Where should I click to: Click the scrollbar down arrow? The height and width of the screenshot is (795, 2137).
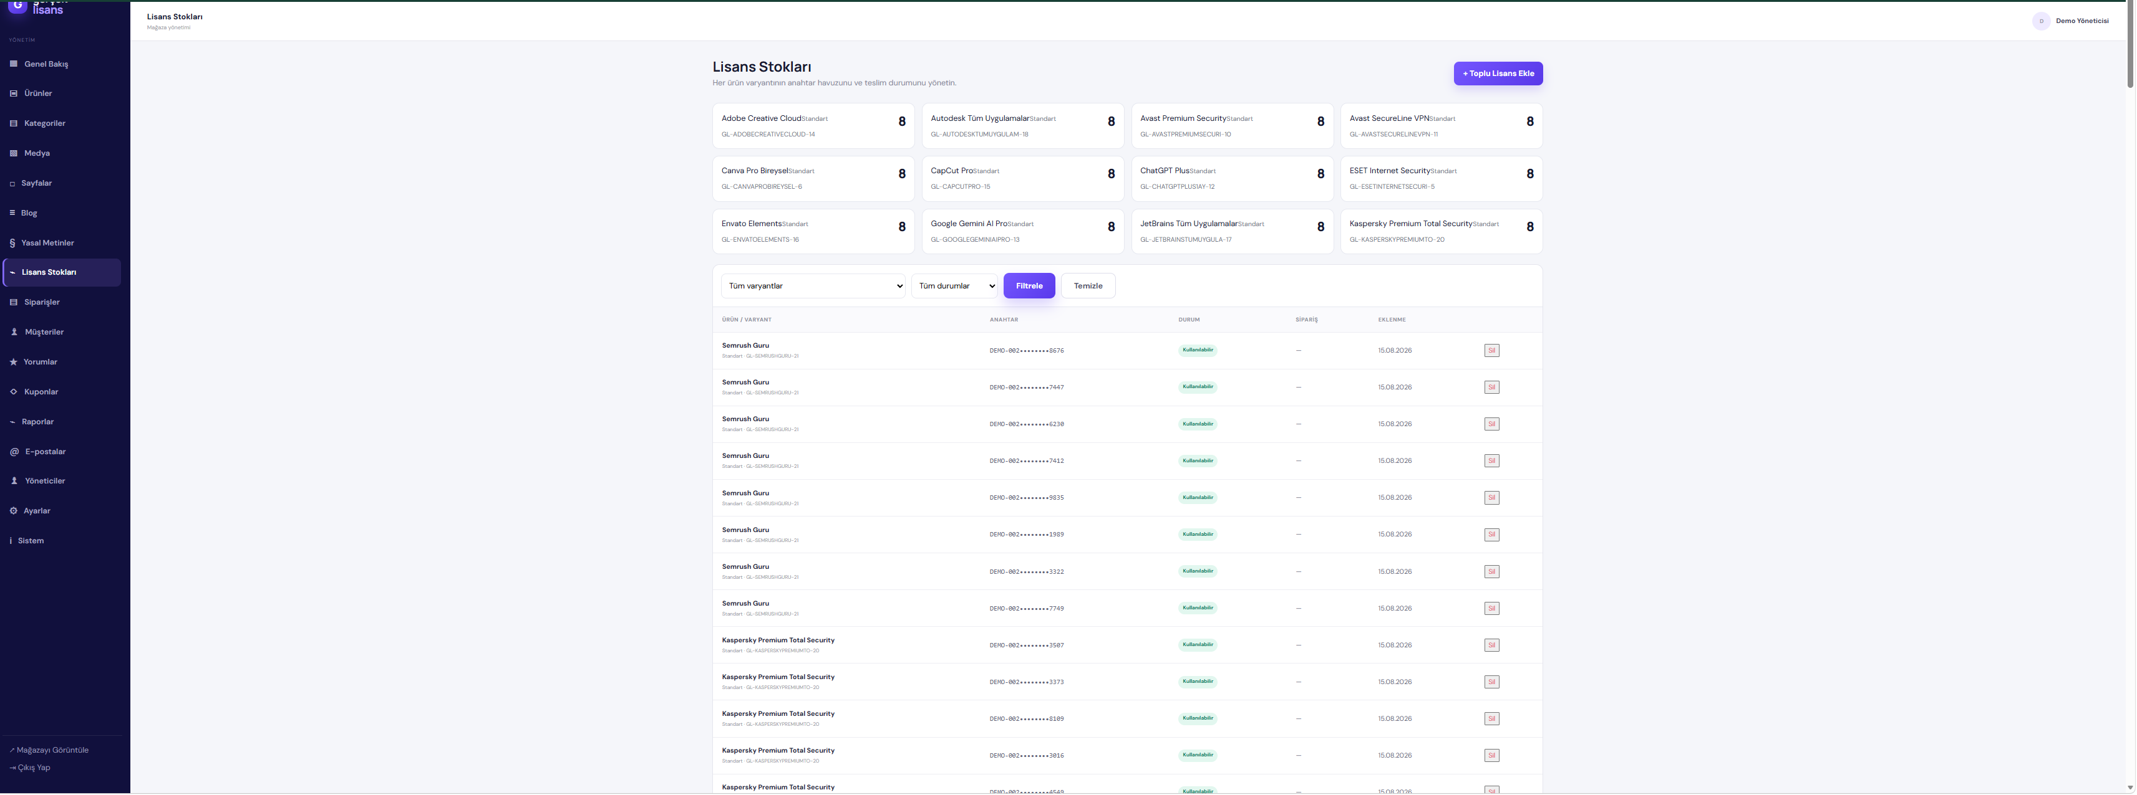(2130, 788)
